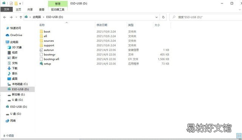
Task: Sort by the 名称 column header
Action: pos(42,25)
